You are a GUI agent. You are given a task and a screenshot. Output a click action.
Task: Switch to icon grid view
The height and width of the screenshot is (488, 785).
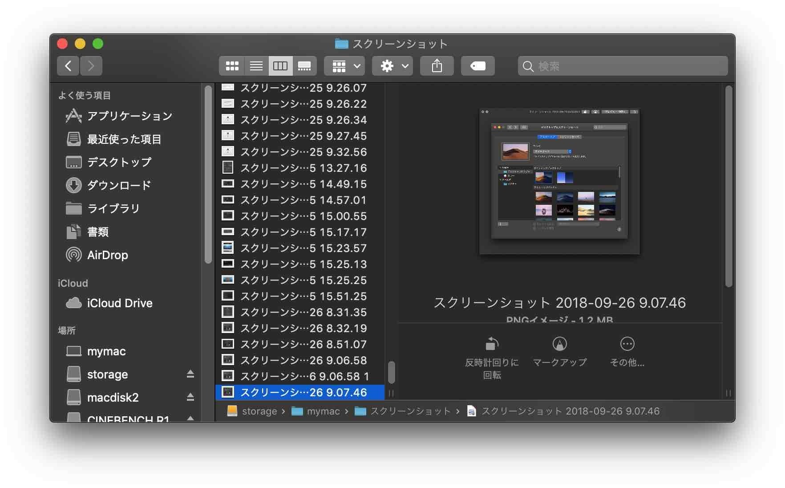pos(232,66)
